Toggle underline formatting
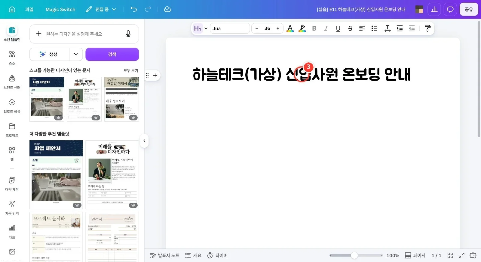This screenshot has width=481, height=262. click(x=338, y=28)
